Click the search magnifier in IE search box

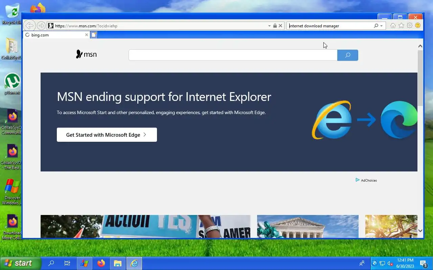tap(376, 26)
